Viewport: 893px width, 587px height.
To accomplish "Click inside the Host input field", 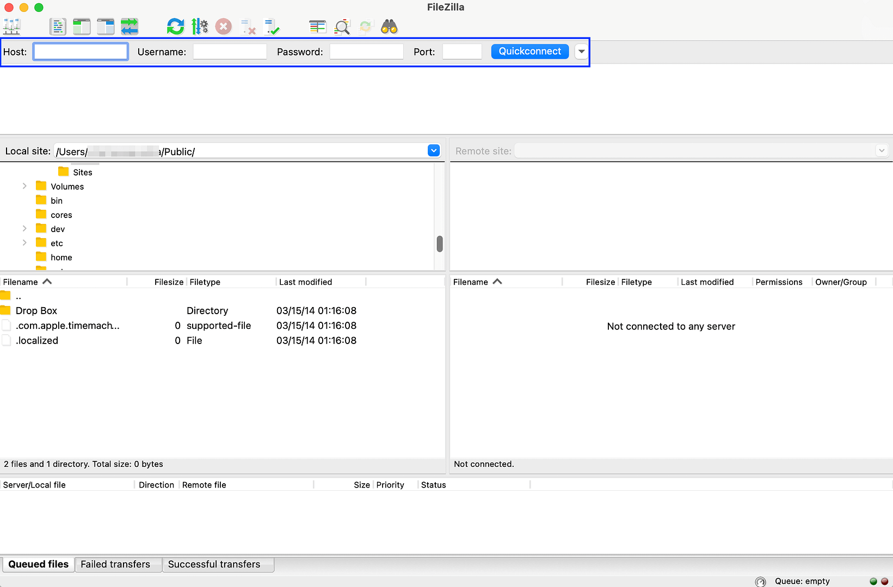I will point(79,51).
